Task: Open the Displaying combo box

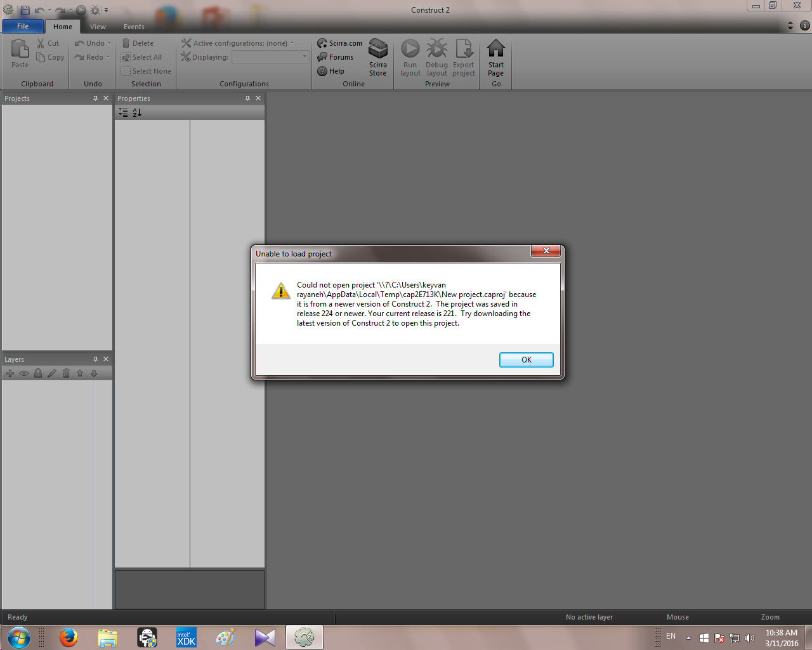Action: pos(270,57)
